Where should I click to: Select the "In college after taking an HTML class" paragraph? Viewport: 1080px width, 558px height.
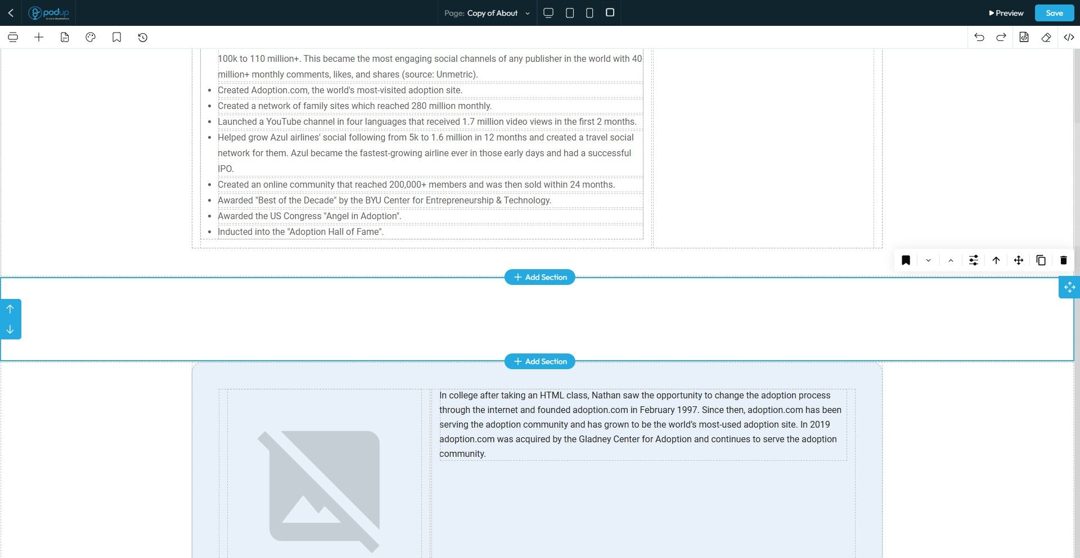643,425
